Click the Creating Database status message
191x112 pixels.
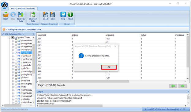(x=25, y=30)
